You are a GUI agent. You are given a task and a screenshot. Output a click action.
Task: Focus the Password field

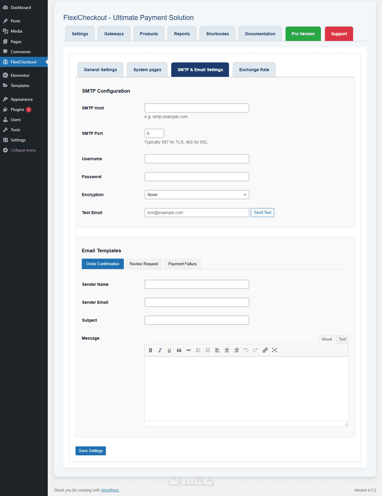tap(197, 177)
